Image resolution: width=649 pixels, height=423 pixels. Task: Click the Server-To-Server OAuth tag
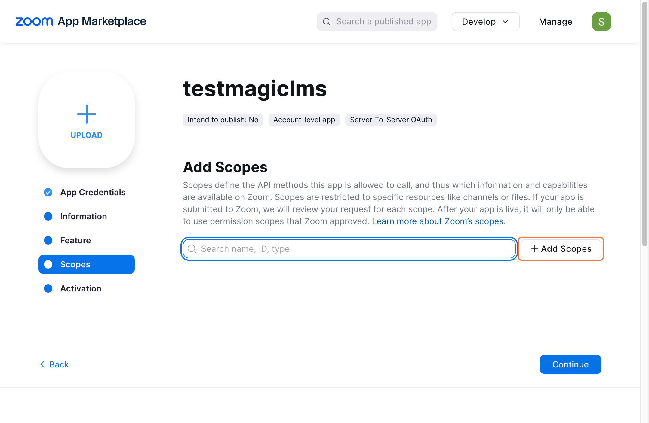coord(391,120)
